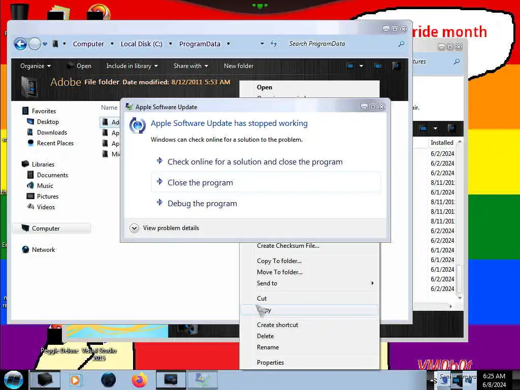Select Favorites in navigation pane
520x390 pixels.
pyautogui.click(x=39, y=111)
